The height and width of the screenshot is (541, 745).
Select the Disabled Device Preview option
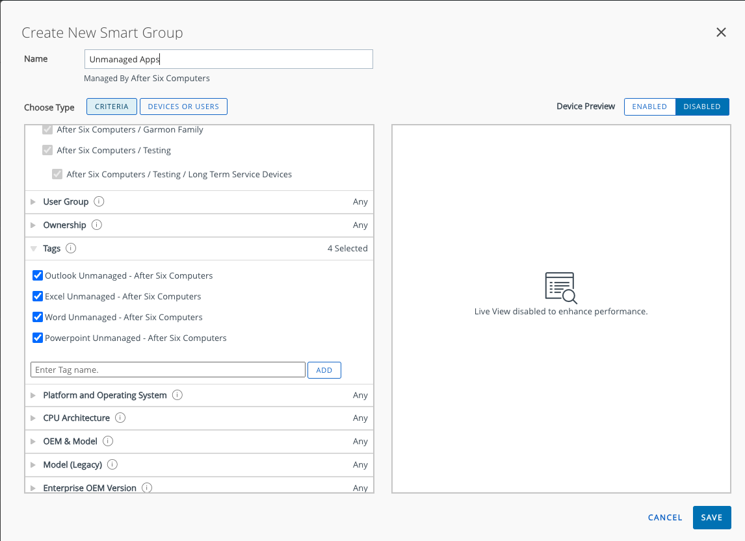[701, 107]
